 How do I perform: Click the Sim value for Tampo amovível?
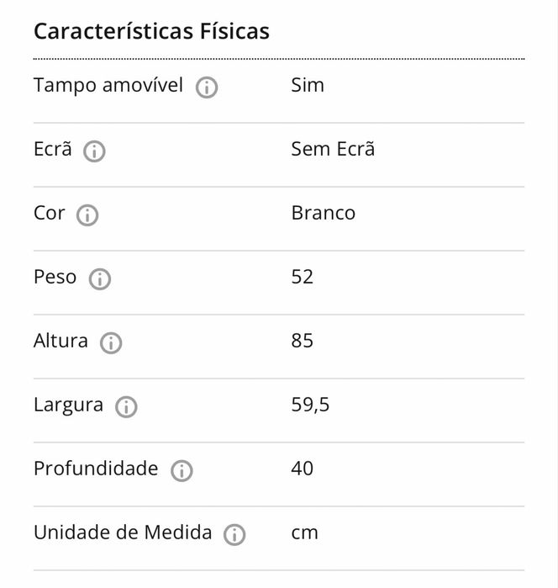coord(307,86)
